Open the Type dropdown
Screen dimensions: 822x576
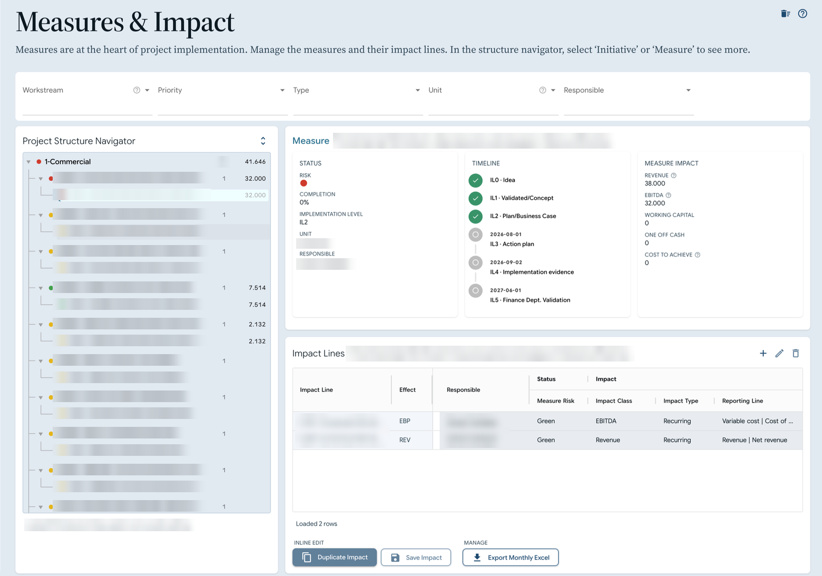point(418,90)
